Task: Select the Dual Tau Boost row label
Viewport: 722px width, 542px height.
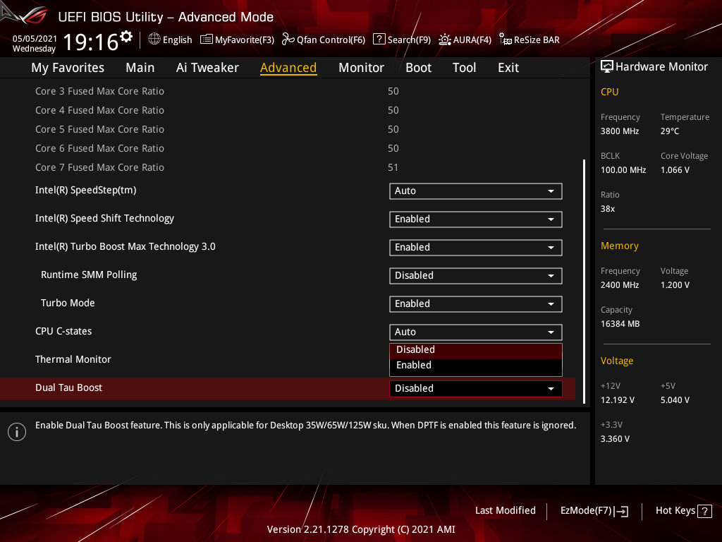Action: (x=68, y=387)
